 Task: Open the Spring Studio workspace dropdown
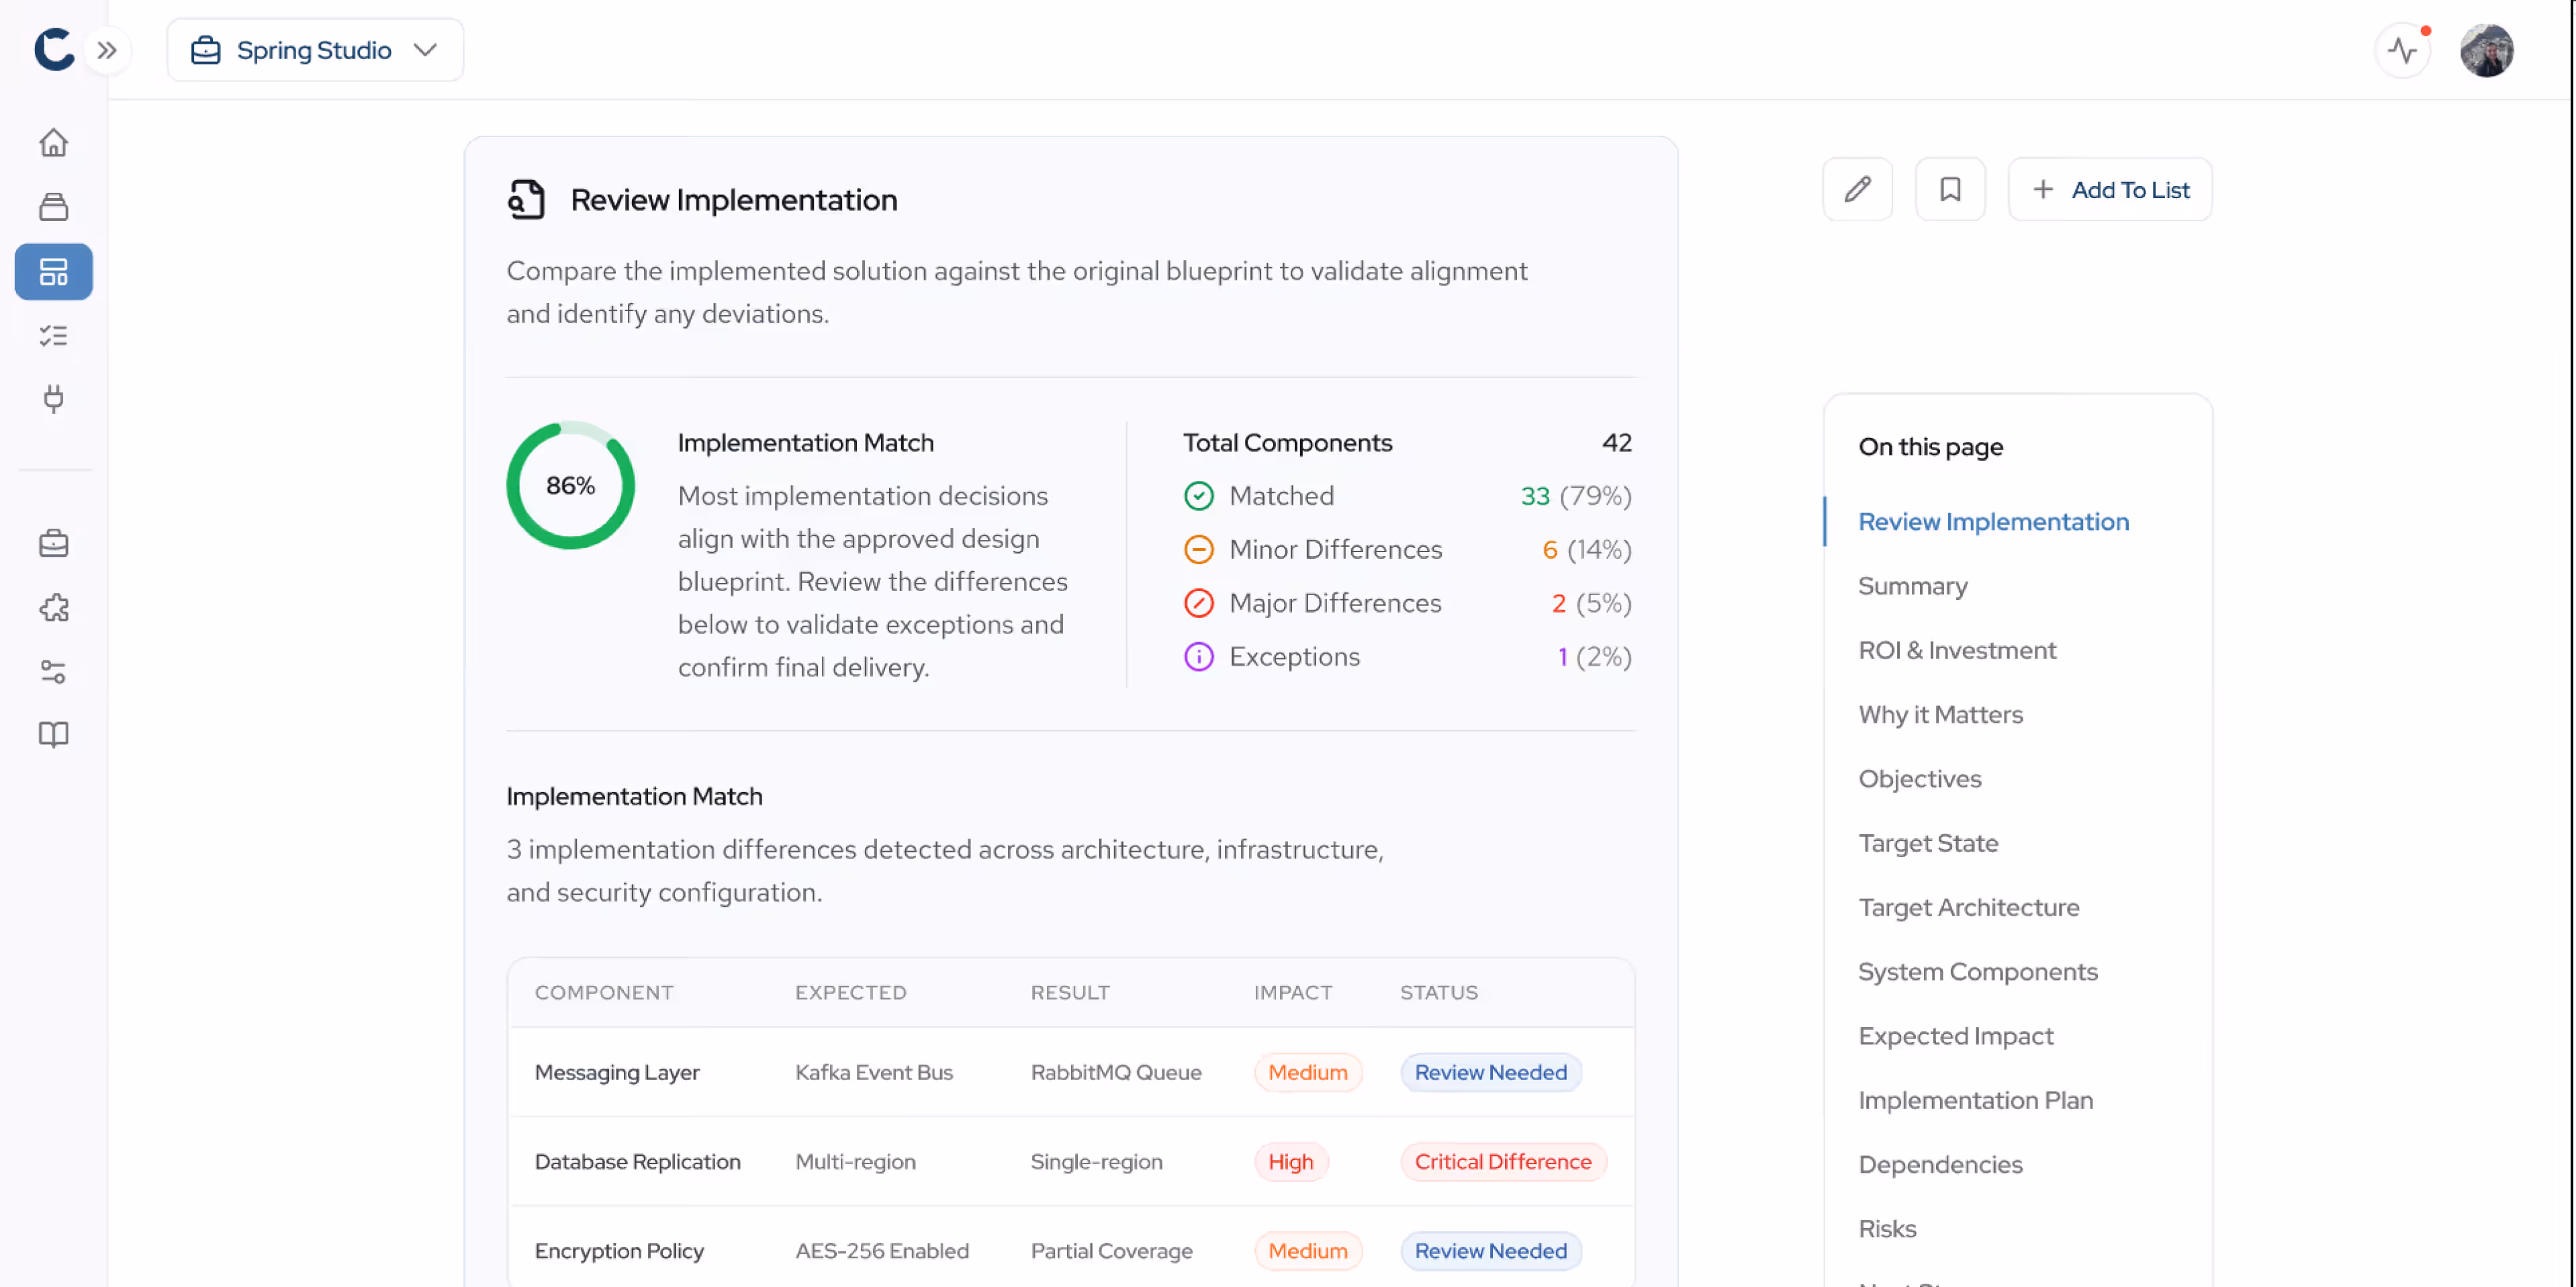tap(315, 50)
